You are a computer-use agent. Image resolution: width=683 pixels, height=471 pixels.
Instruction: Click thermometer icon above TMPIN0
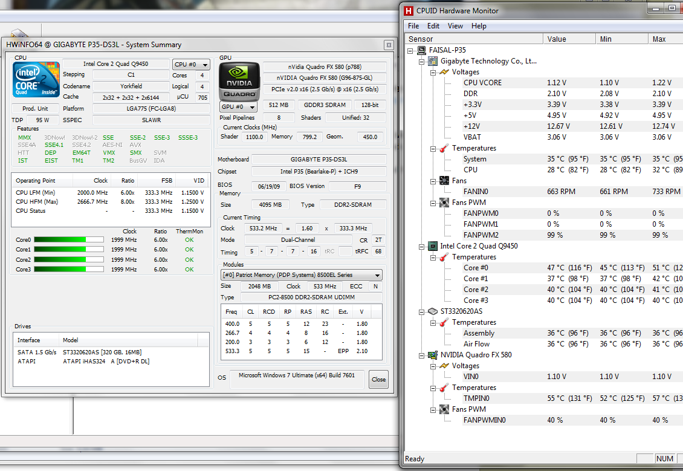[444, 388]
